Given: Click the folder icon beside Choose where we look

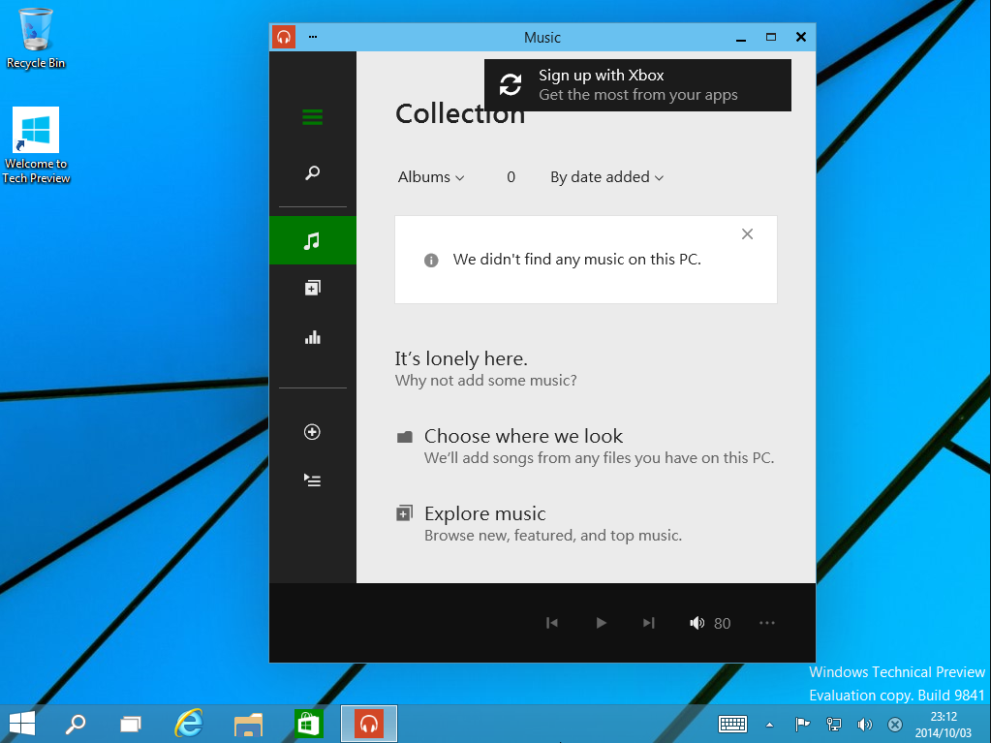Looking at the screenshot, I should (405, 437).
